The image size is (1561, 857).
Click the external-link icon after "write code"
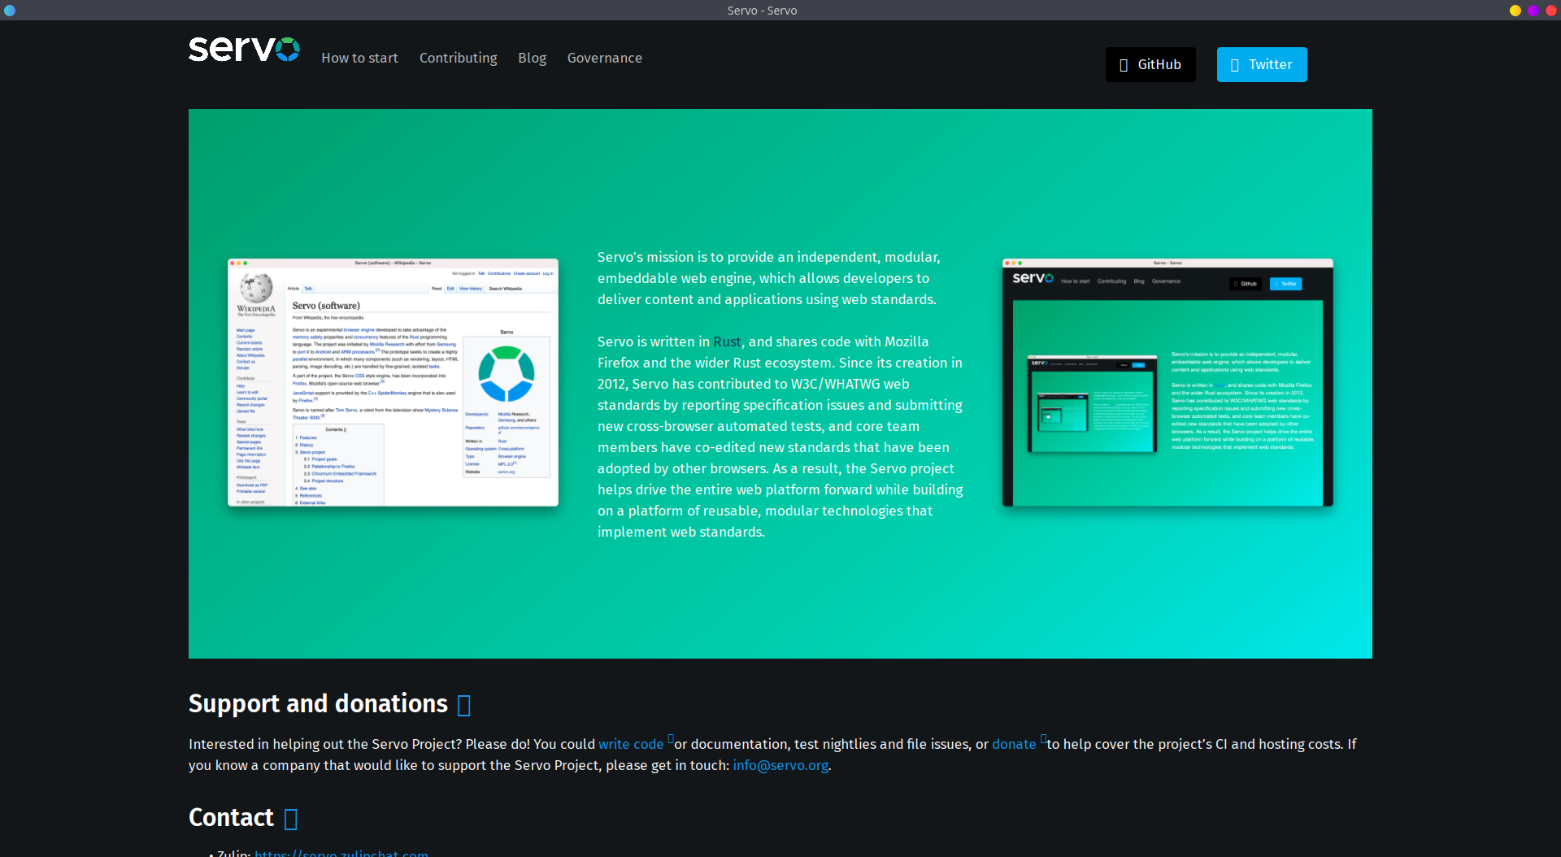coord(670,739)
